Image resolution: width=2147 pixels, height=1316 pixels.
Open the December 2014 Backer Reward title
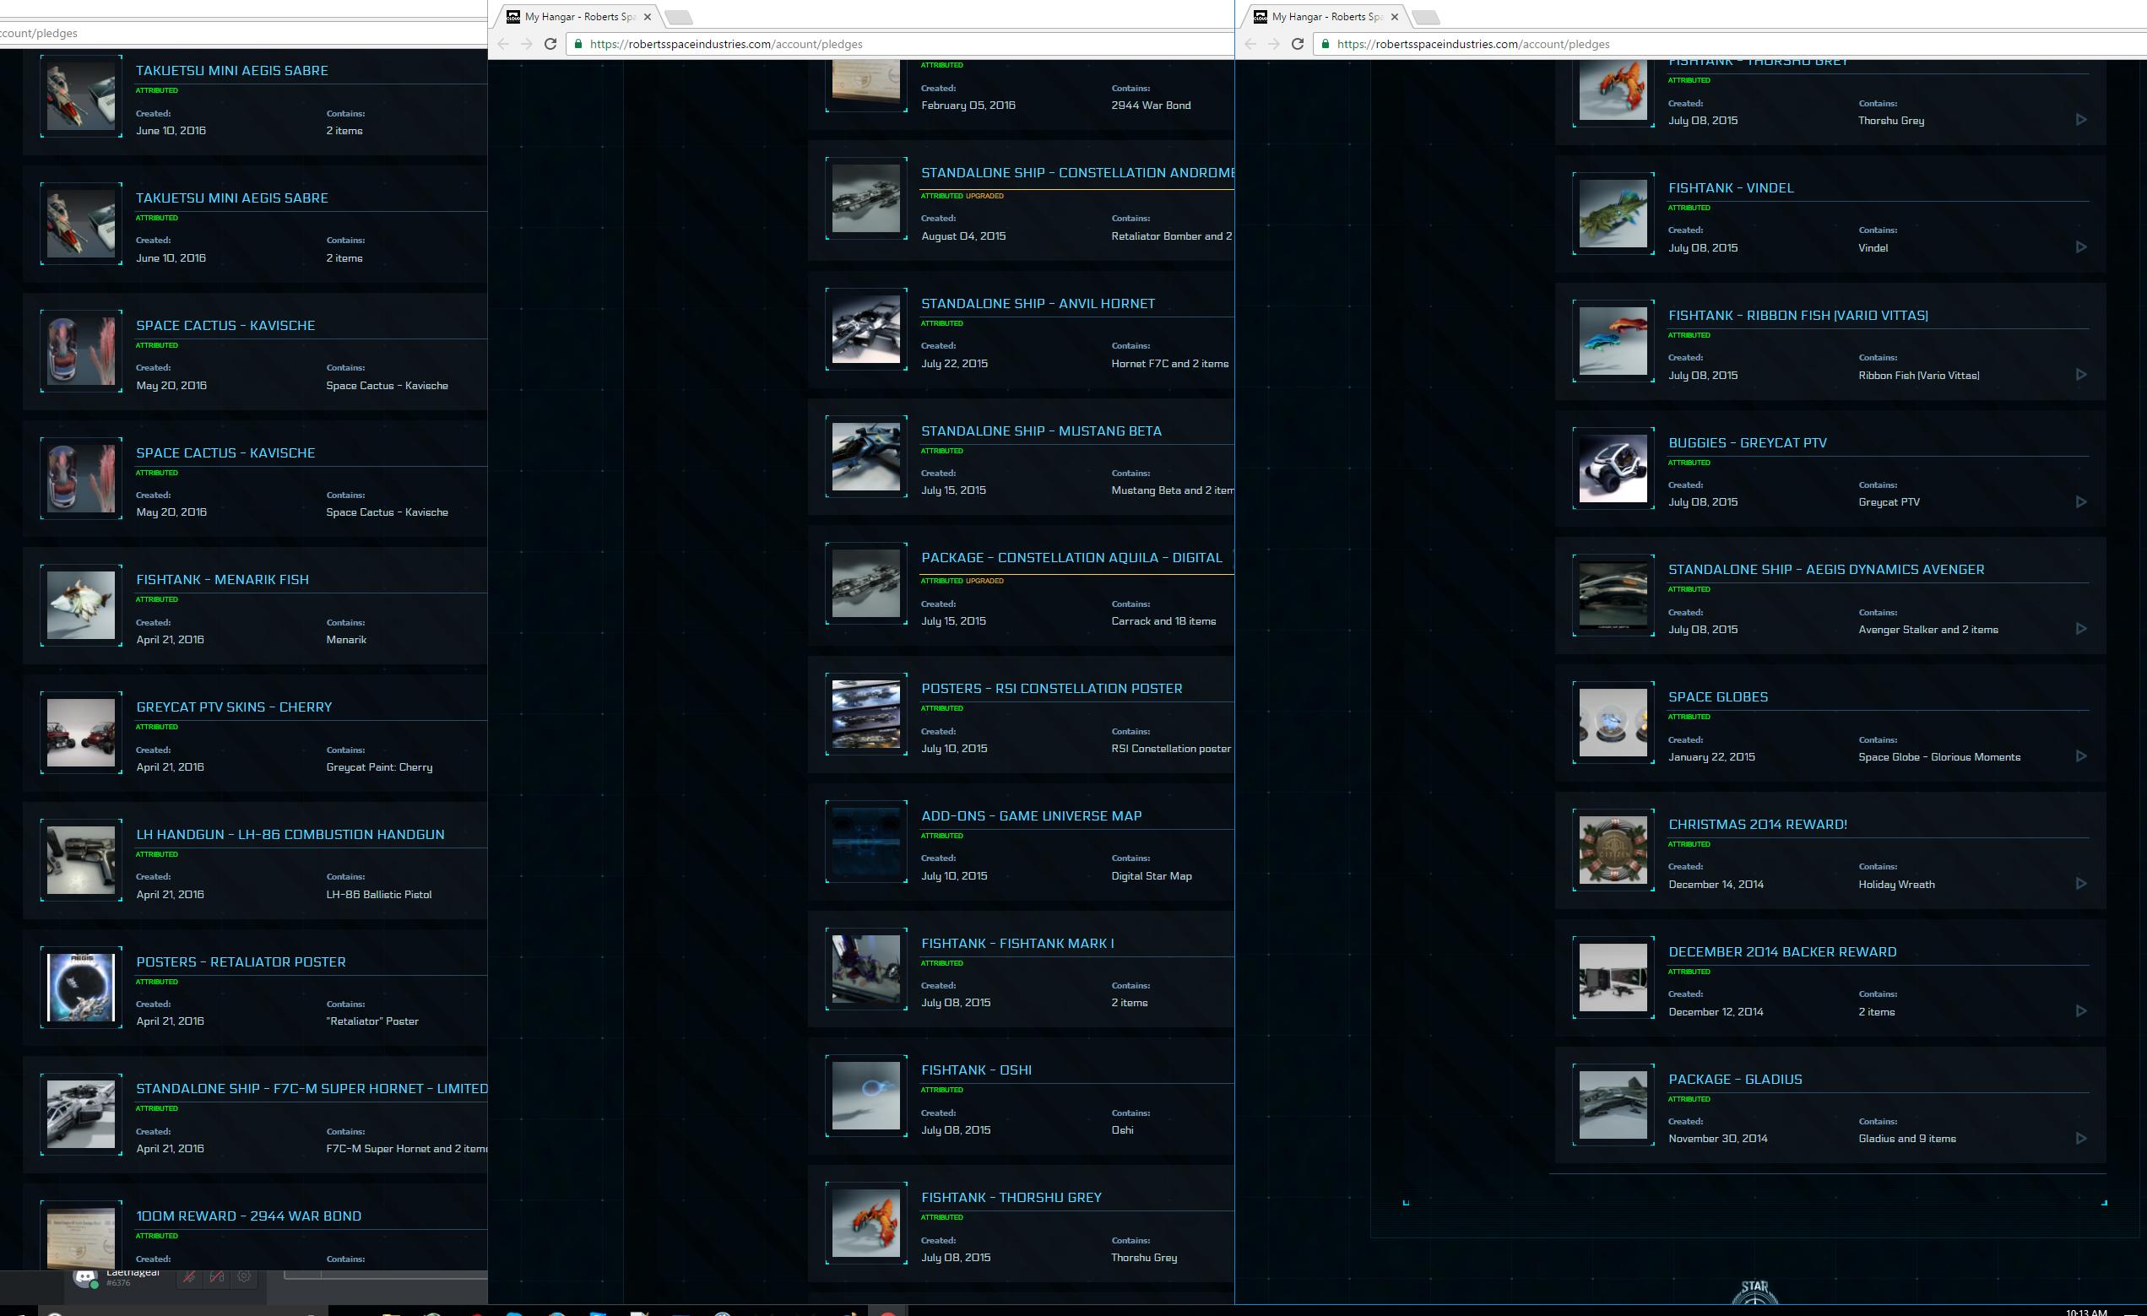tap(1782, 952)
